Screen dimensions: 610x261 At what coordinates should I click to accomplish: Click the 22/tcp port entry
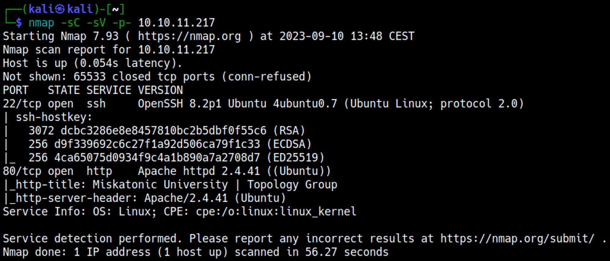click(22, 104)
